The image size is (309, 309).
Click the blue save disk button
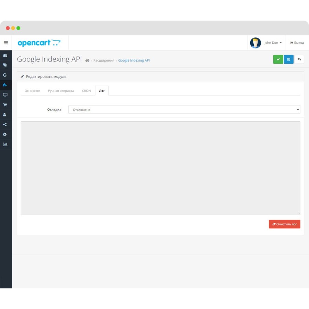point(289,59)
